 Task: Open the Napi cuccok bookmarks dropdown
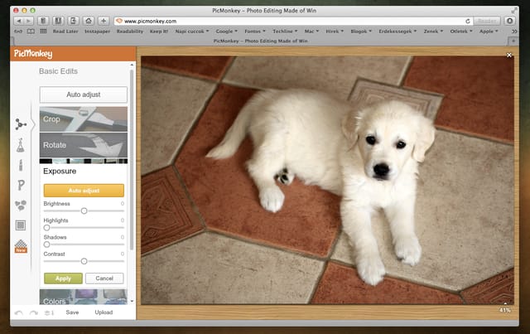pos(192,31)
